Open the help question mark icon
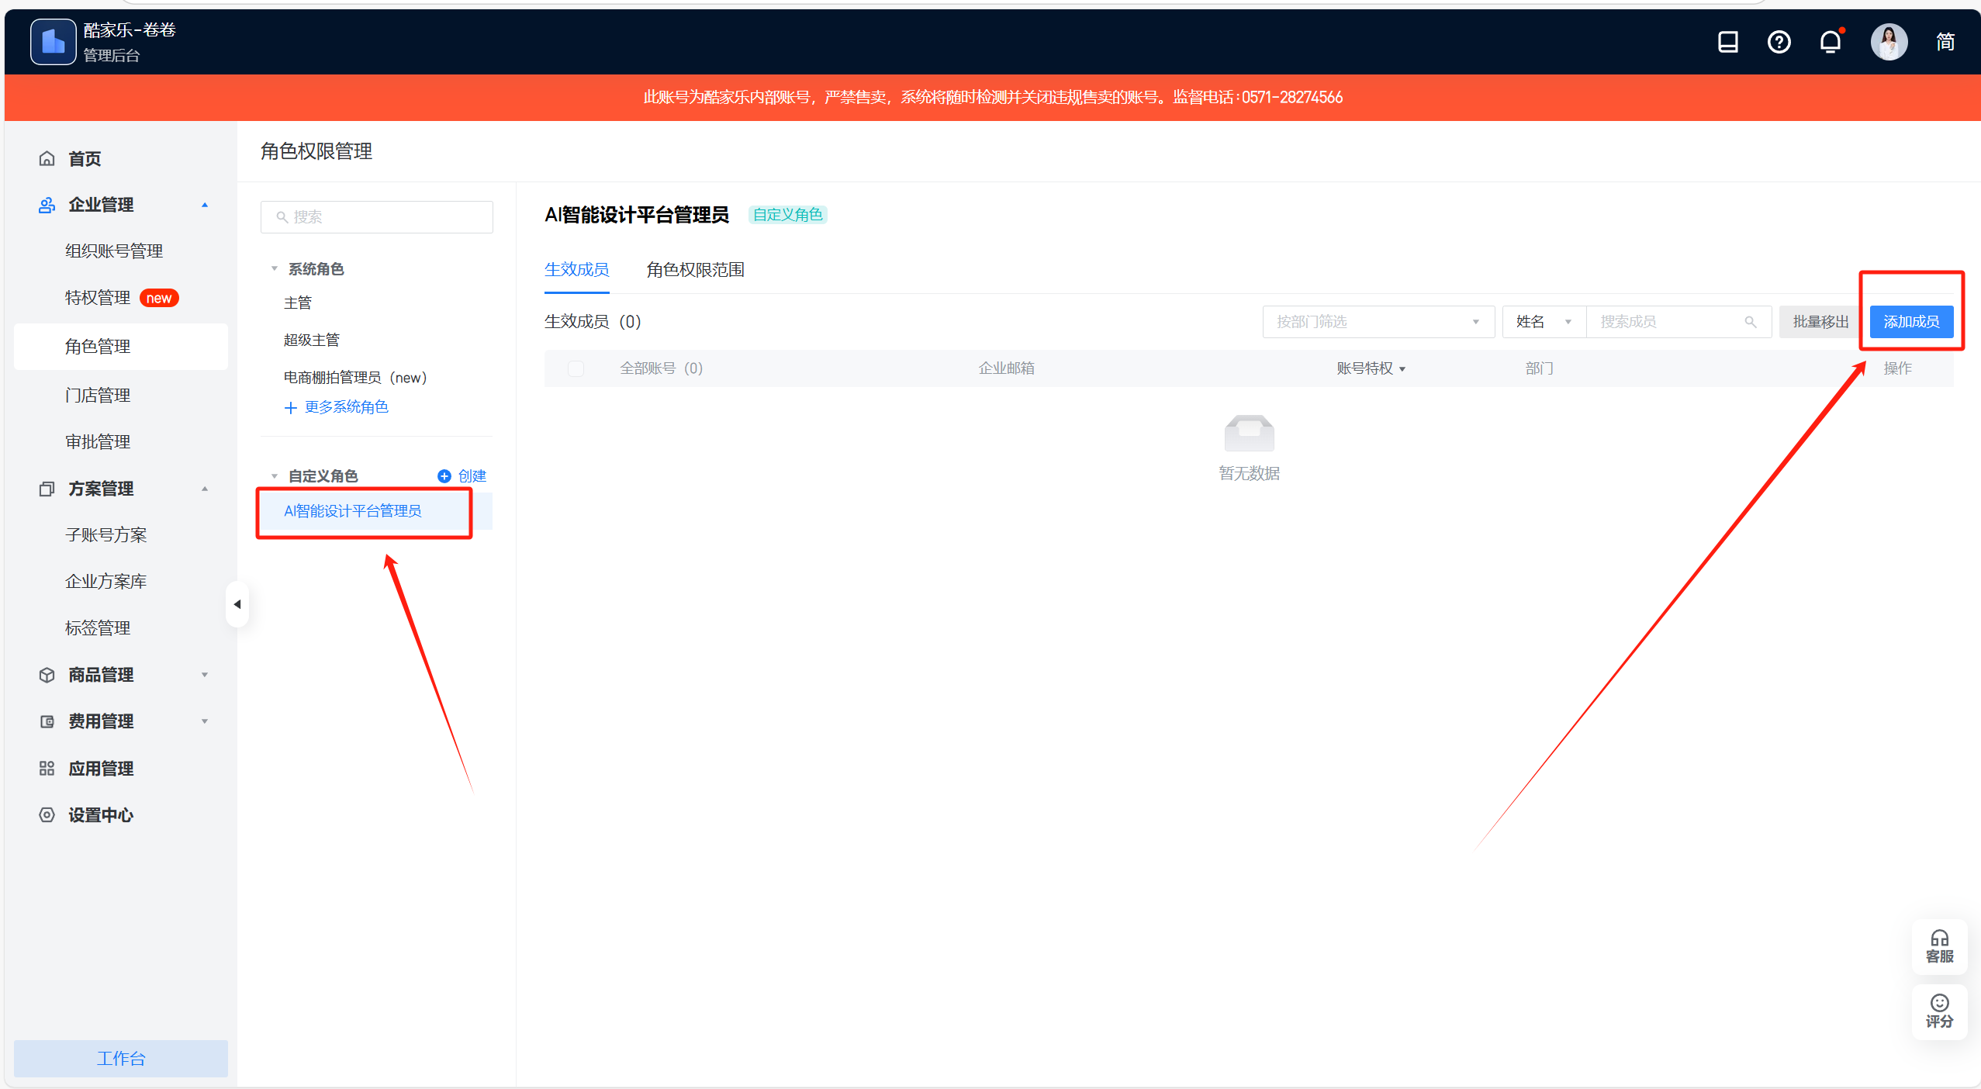The image size is (1981, 1089). coord(1779,42)
